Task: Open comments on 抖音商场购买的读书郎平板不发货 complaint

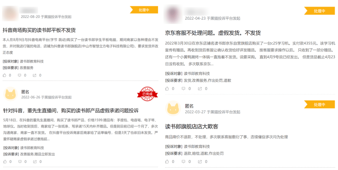Action: coord(20,75)
